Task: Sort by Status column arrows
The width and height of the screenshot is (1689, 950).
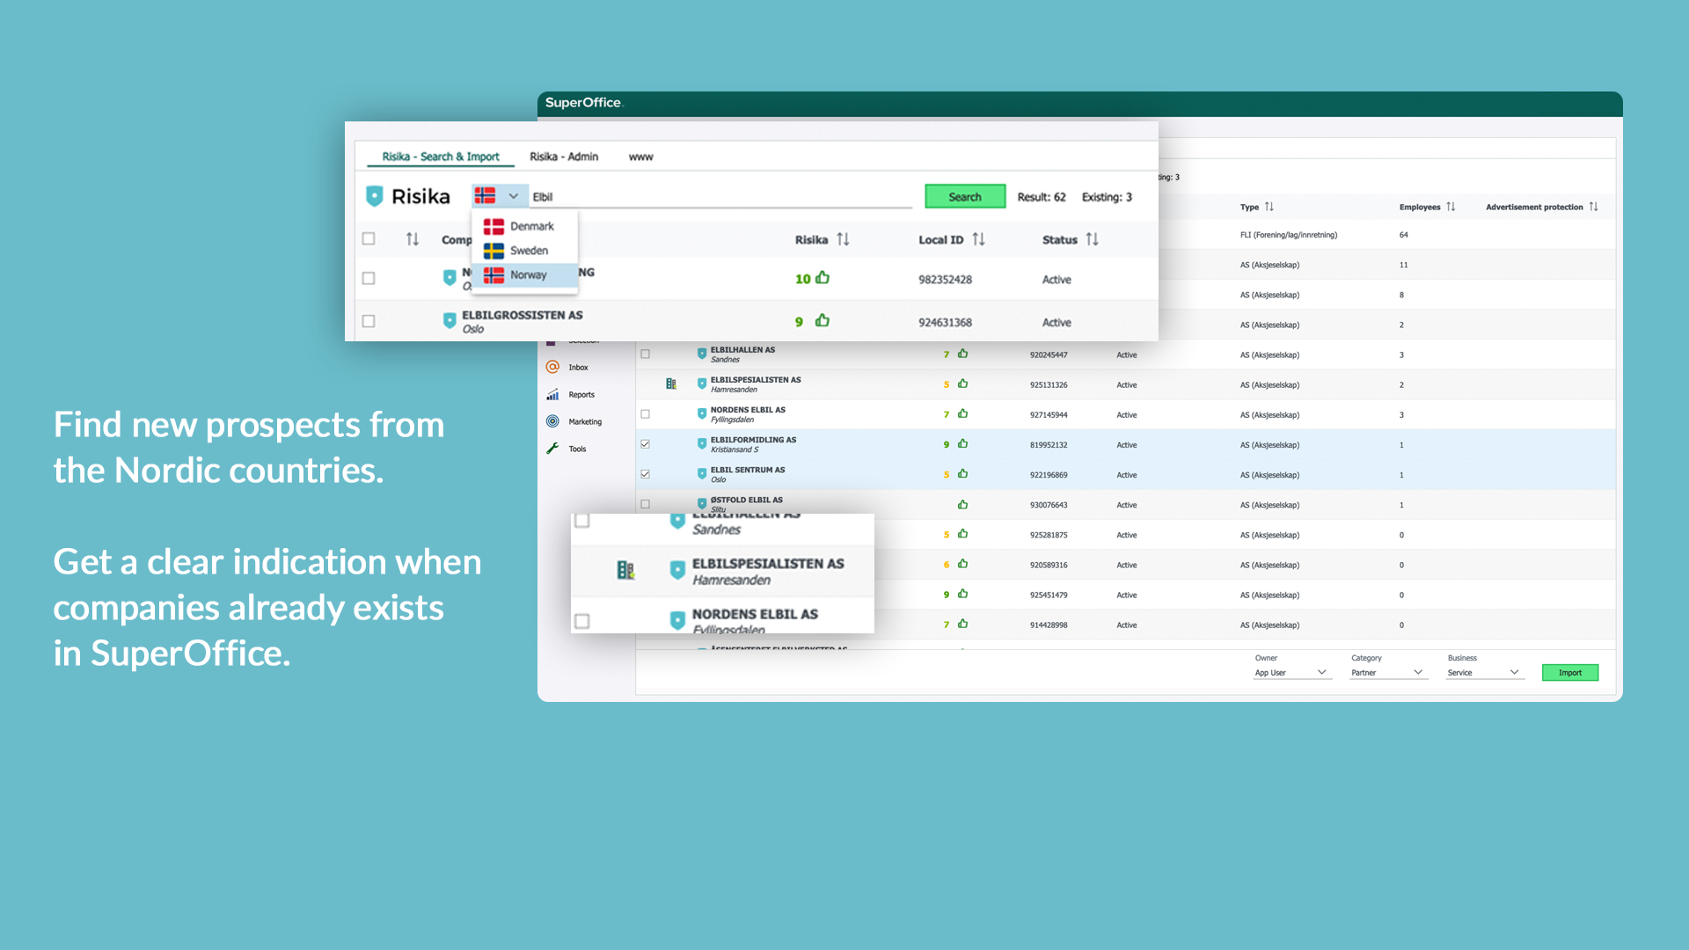Action: click(x=1092, y=239)
